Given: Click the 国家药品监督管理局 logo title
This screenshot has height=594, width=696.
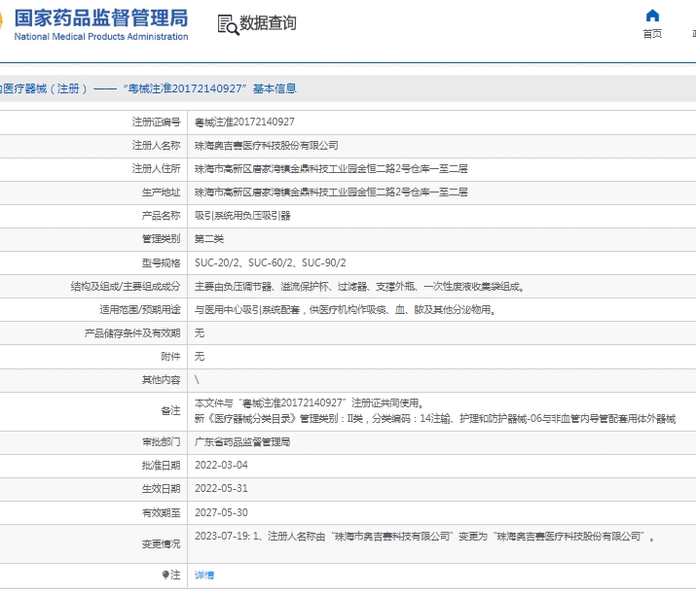Looking at the screenshot, I should click(101, 18).
